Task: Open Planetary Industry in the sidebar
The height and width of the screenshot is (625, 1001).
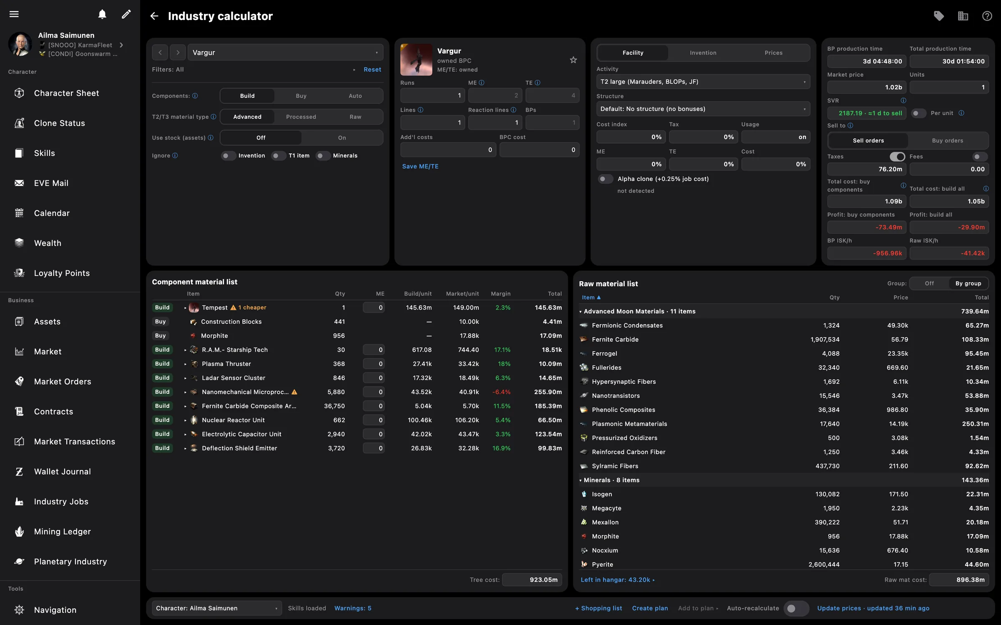Action: pos(70,562)
